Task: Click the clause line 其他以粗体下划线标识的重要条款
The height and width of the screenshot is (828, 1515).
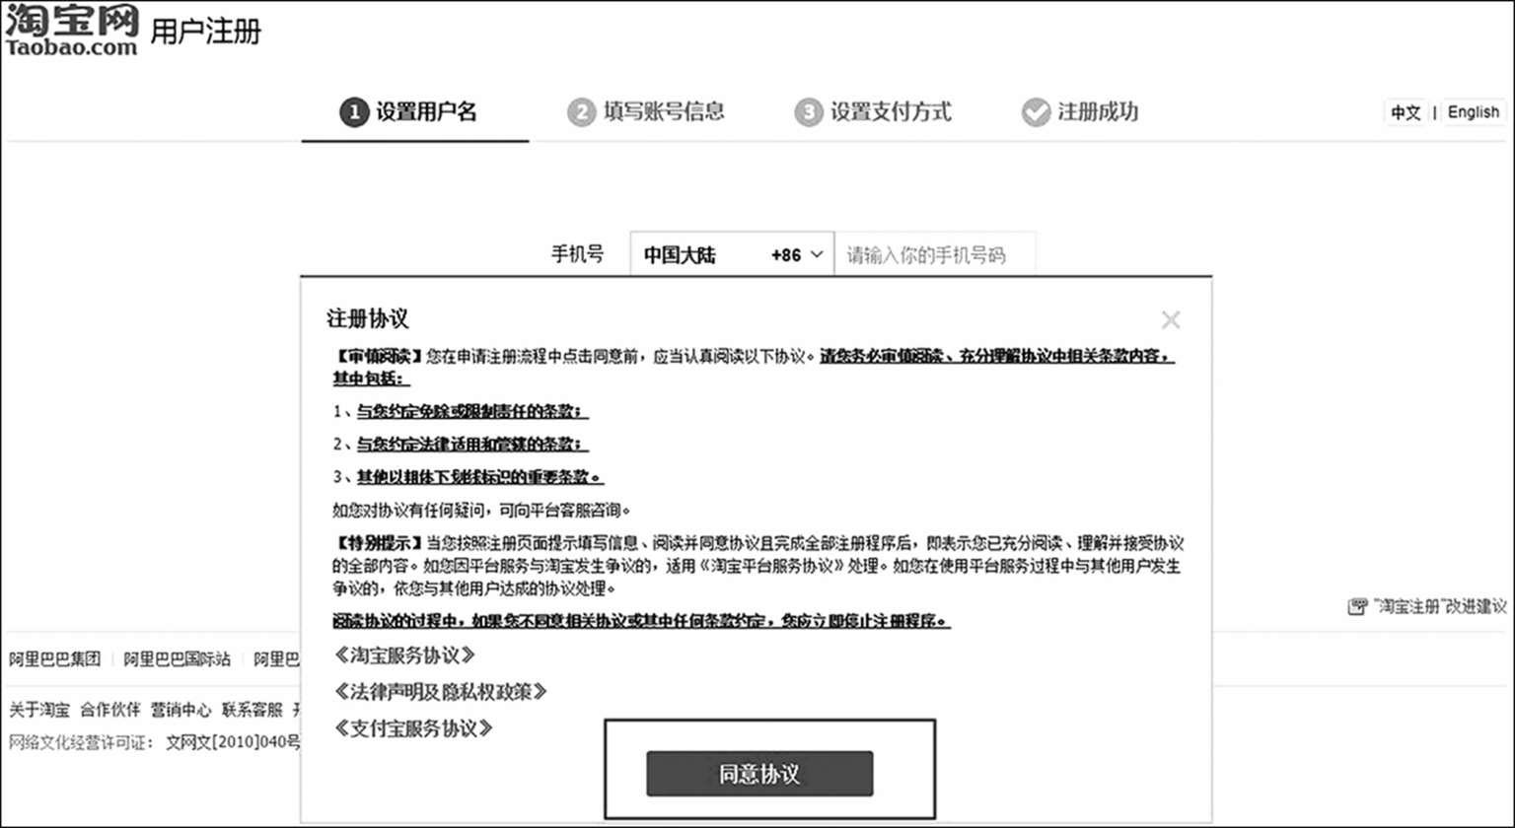Action: pos(480,477)
